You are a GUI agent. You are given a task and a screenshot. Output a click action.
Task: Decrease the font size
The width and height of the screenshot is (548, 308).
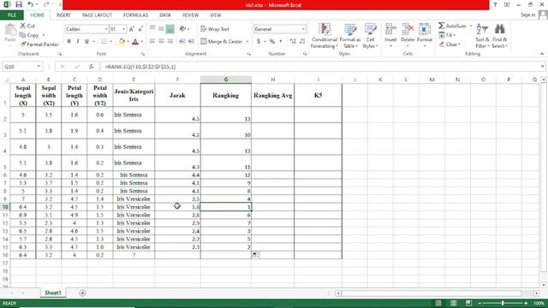point(140,29)
